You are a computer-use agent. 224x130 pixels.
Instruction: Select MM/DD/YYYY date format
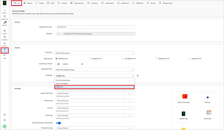[56, 58]
